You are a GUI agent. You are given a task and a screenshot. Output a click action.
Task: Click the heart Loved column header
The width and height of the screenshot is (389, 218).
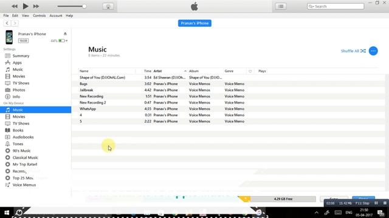(250, 71)
